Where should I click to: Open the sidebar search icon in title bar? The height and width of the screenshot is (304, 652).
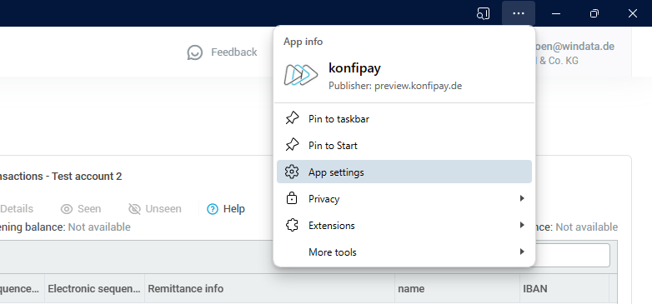[483, 13]
